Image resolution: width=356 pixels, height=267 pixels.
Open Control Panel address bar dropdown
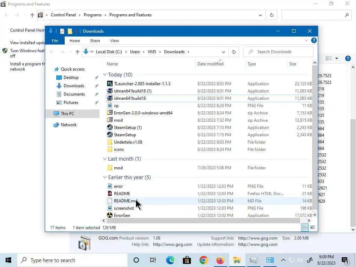[260, 15]
